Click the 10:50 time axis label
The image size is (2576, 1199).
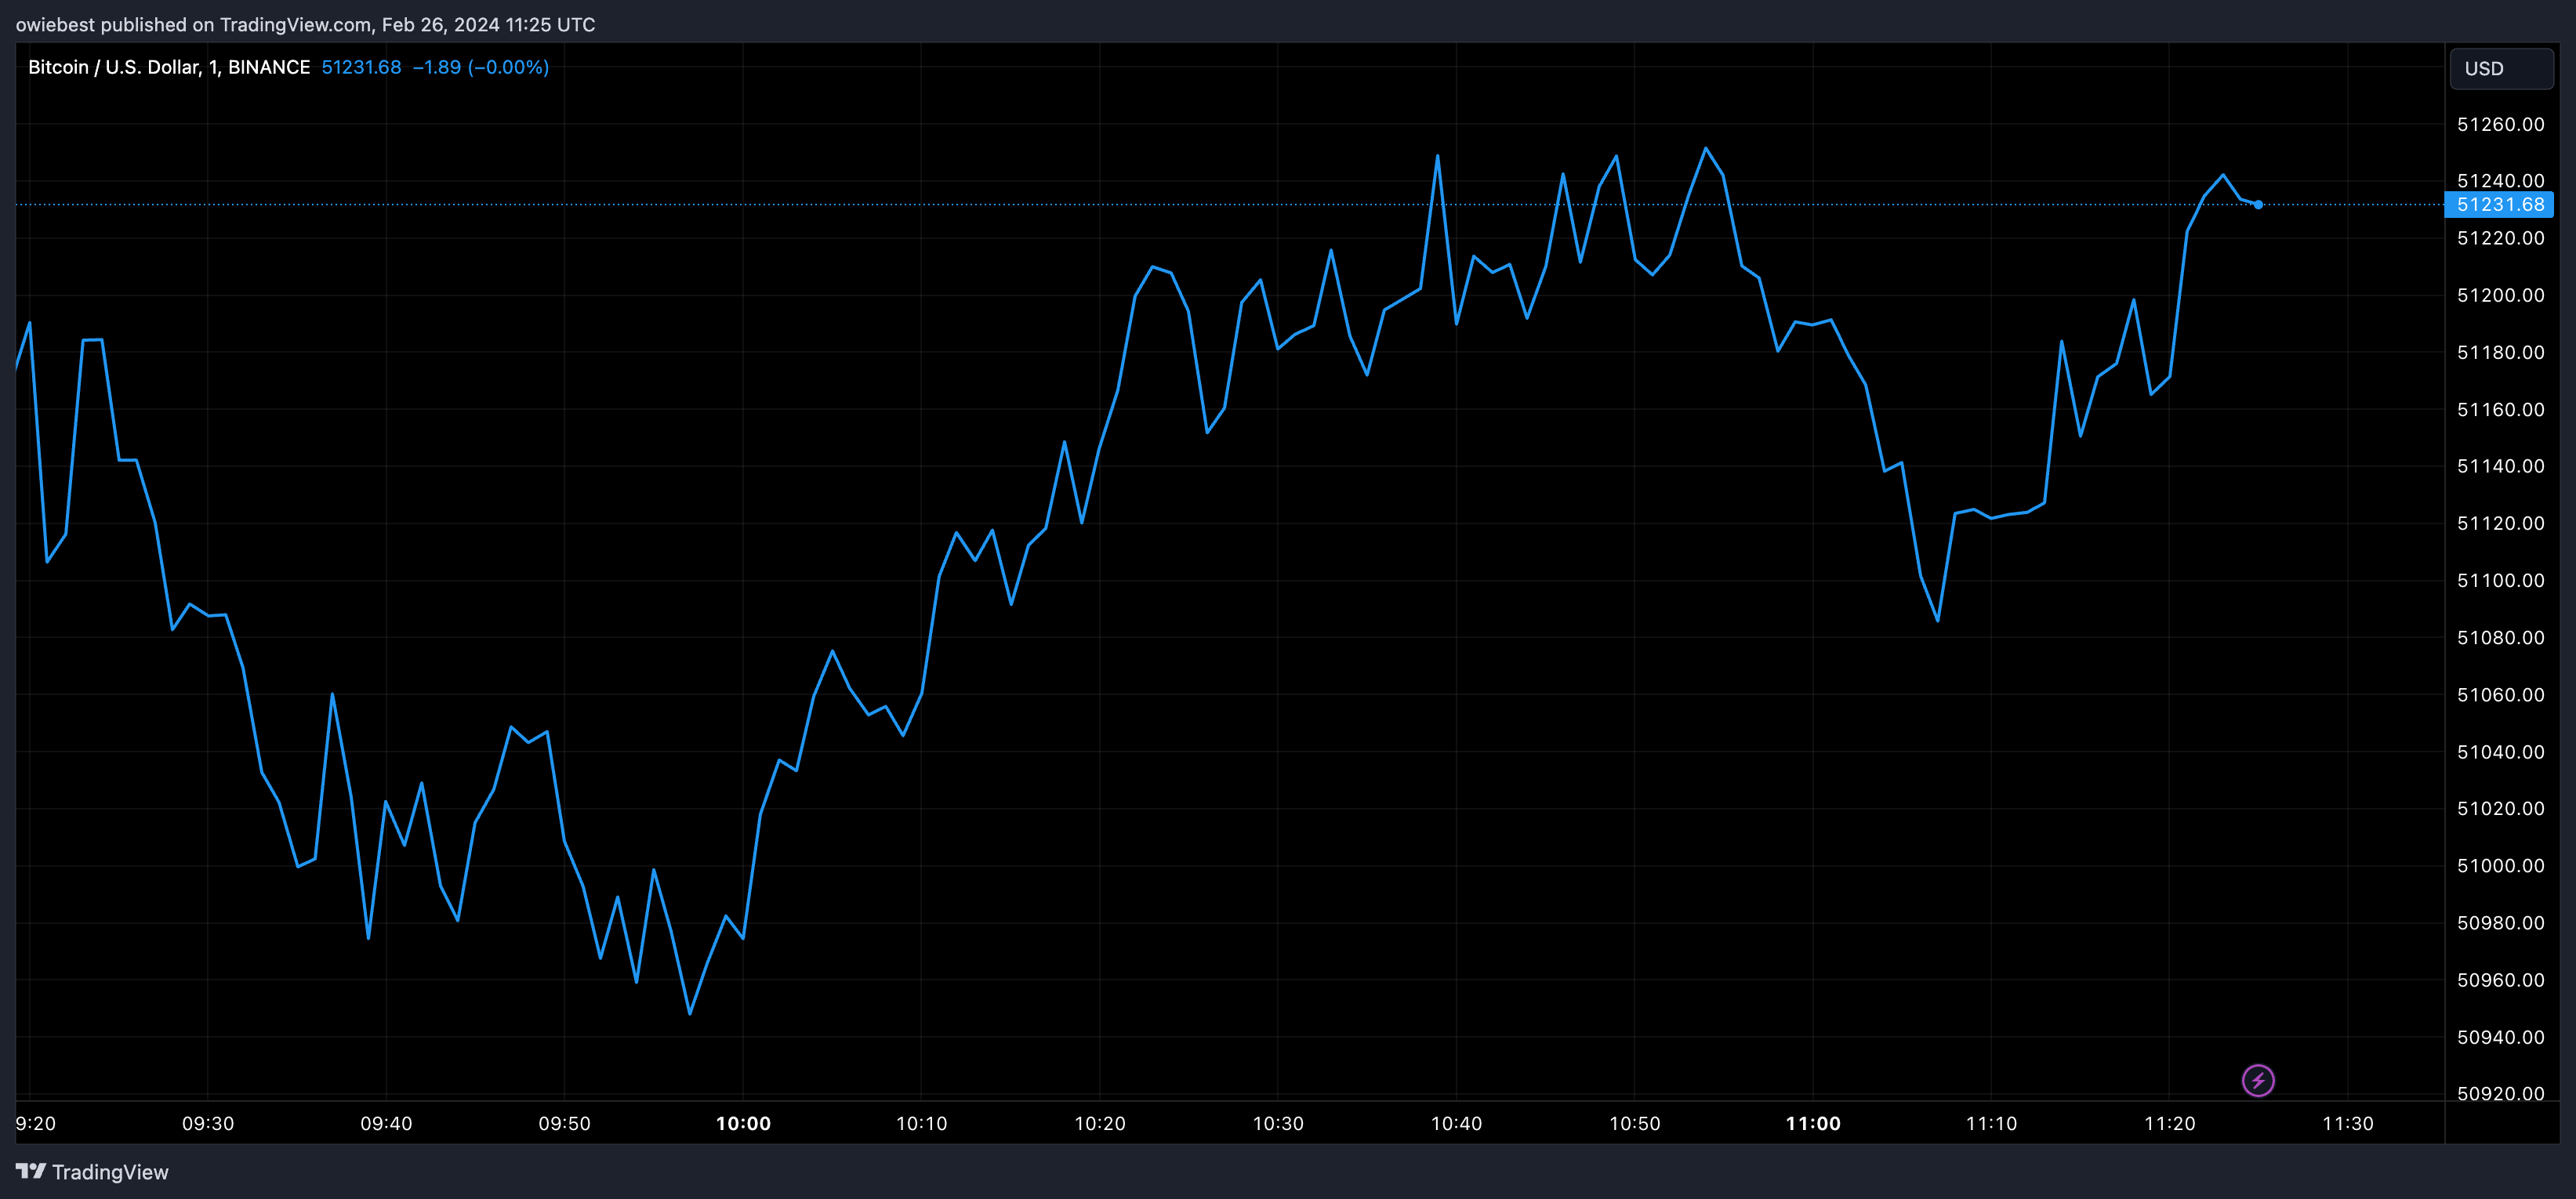tap(1634, 1123)
